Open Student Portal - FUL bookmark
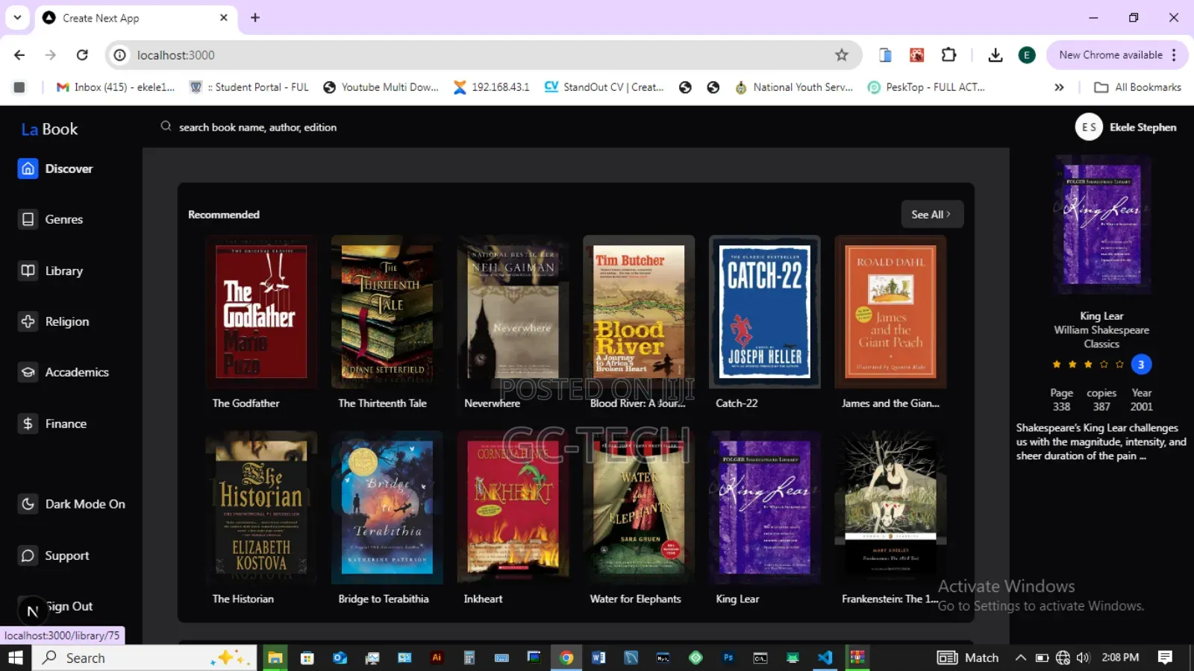The height and width of the screenshot is (671, 1194). [x=249, y=87]
